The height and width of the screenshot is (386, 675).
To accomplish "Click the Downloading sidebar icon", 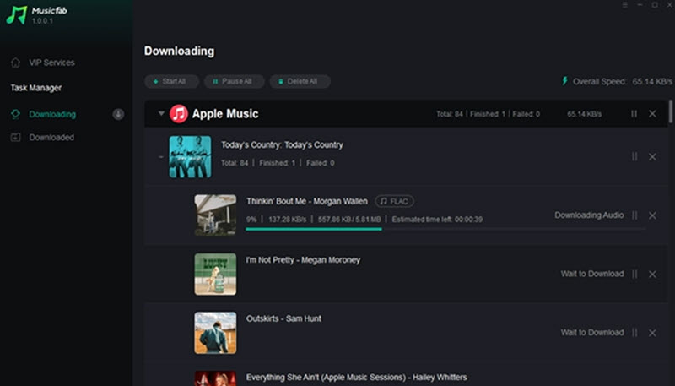I will click(x=15, y=114).
